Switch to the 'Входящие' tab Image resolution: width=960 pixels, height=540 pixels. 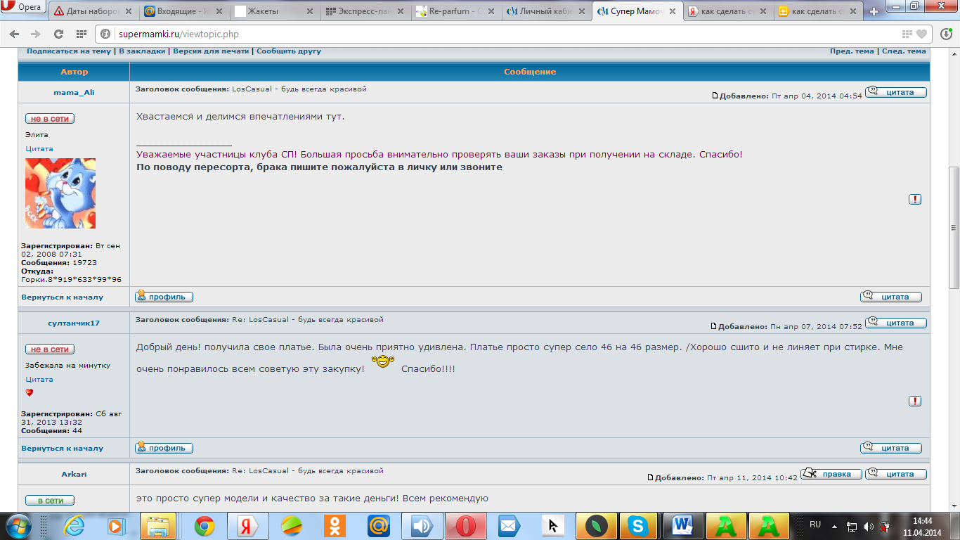point(182,11)
